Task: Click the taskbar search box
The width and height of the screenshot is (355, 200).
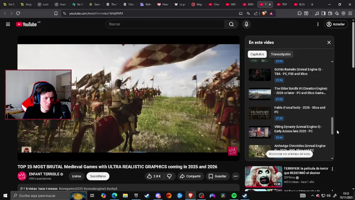Action: tap(49, 196)
